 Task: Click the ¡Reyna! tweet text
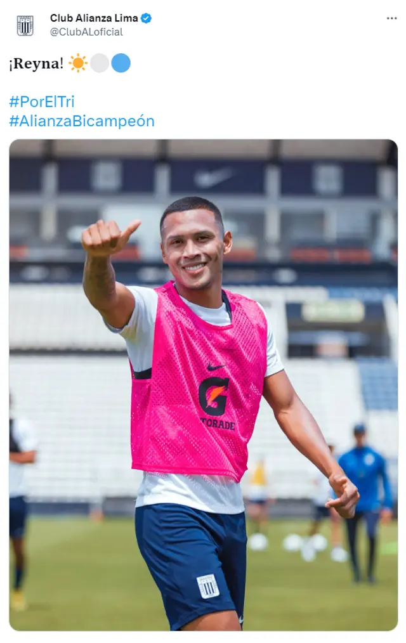[x=36, y=63]
